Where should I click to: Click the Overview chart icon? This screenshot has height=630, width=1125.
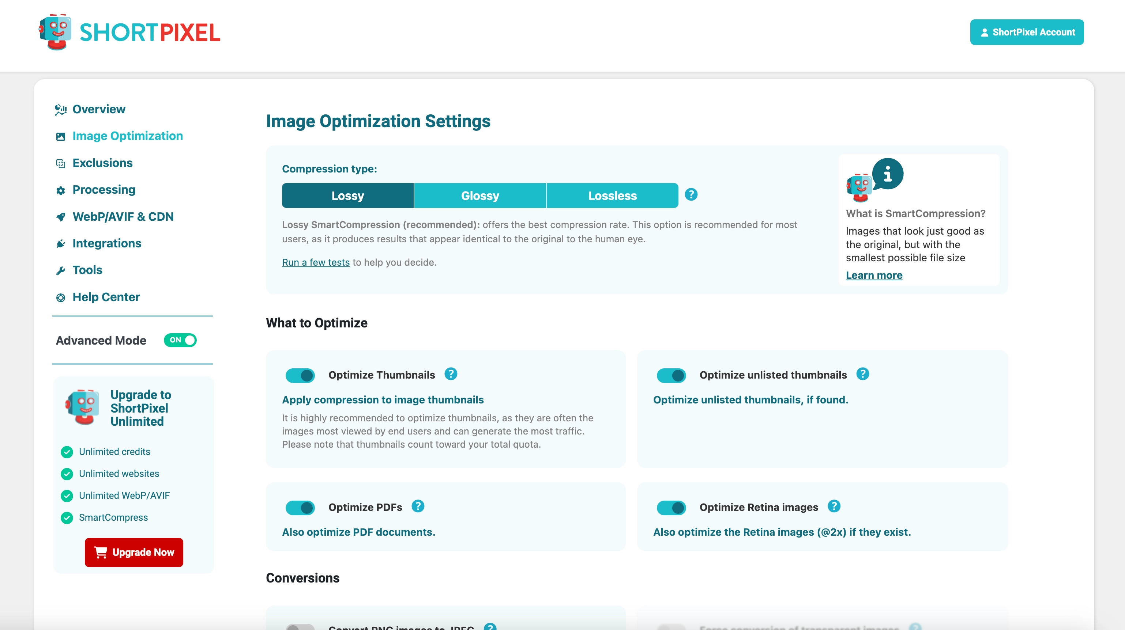61,110
